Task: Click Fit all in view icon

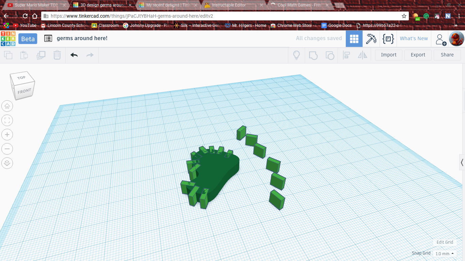Action: point(7,120)
